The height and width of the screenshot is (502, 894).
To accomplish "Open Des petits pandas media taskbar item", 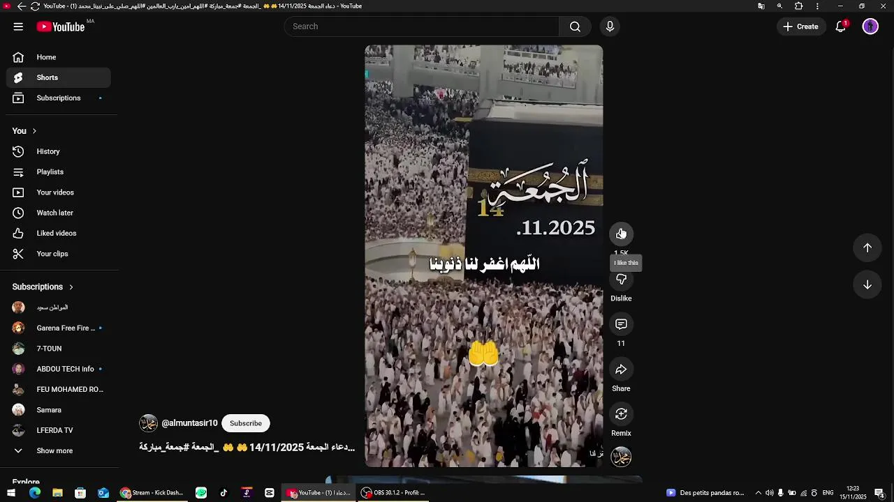I will 705,493.
